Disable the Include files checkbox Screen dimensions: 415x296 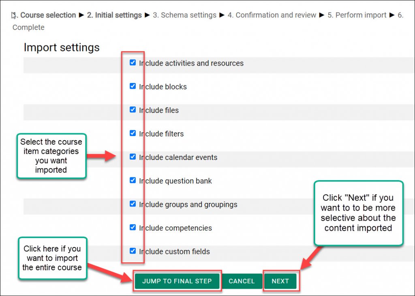(x=133, y=110)
